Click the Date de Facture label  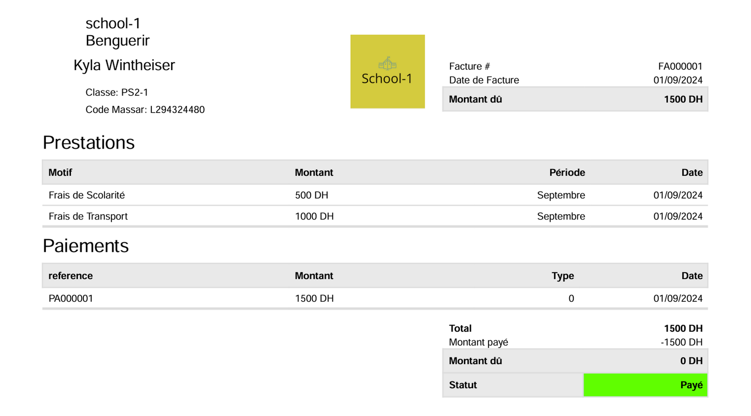(484, 80)
